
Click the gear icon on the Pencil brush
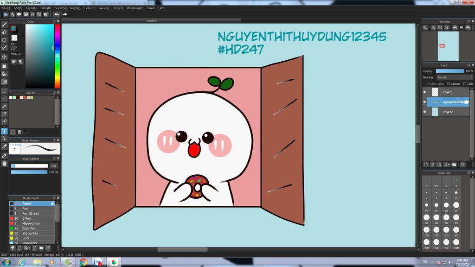(x=52, y=204)
